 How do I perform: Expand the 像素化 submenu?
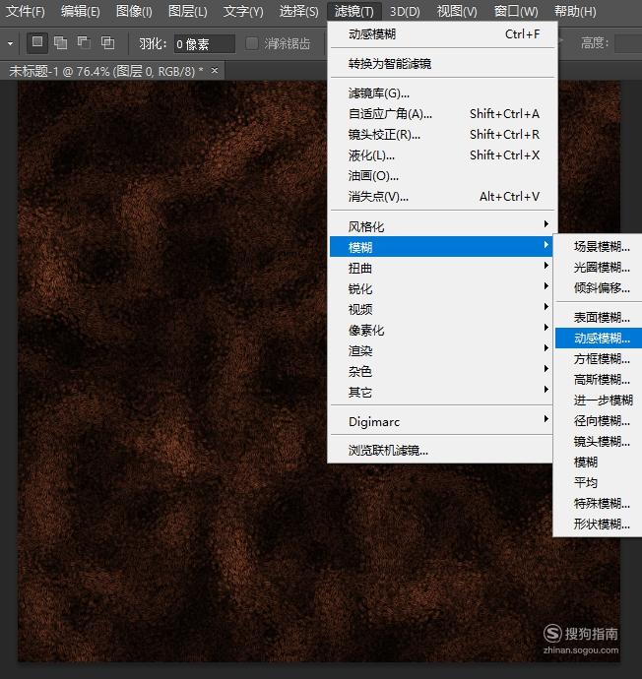(441, 330)
